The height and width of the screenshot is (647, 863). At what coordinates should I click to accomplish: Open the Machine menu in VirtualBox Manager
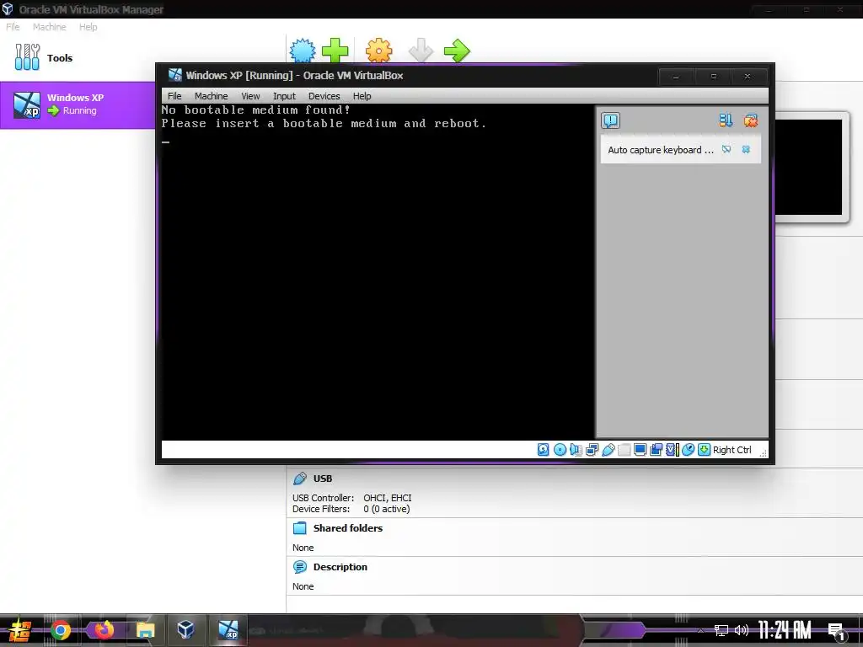tap(49, 27)
